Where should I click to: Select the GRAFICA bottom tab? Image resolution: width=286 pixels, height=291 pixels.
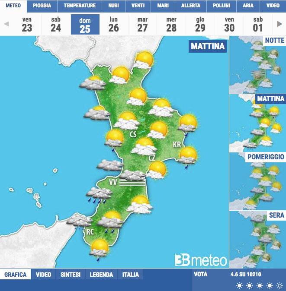click(x=15, y=274)
